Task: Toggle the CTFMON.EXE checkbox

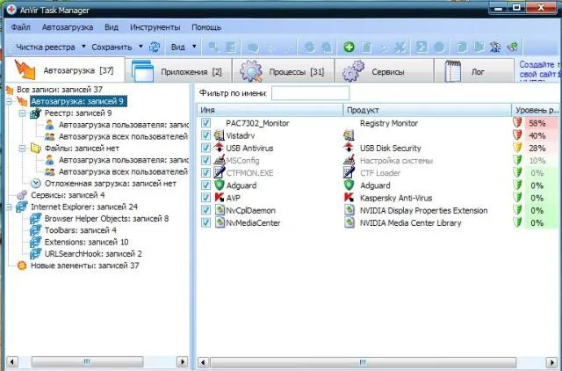Action: point(205,172)
